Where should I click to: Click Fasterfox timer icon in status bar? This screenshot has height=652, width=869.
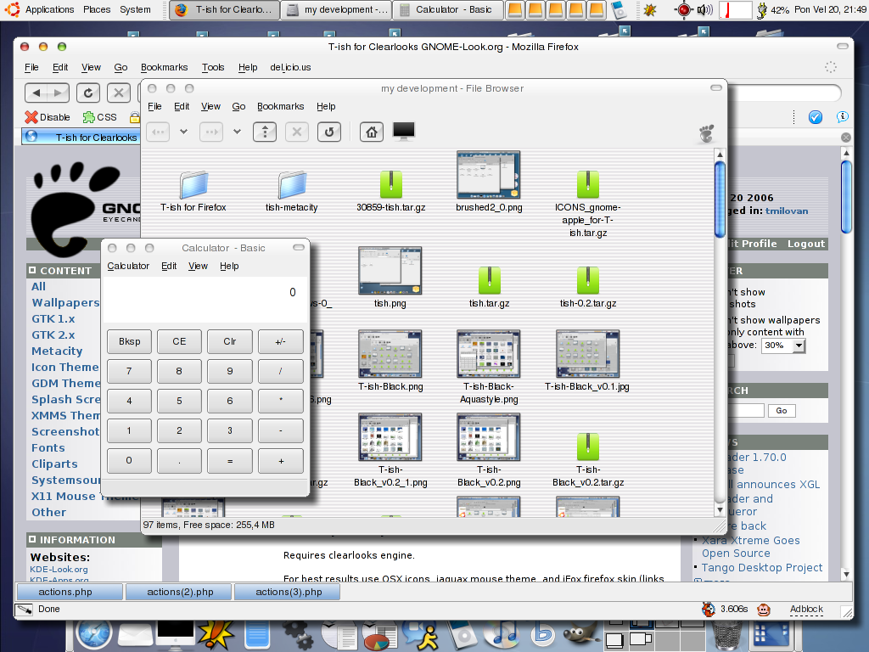(x=709, y=610)
